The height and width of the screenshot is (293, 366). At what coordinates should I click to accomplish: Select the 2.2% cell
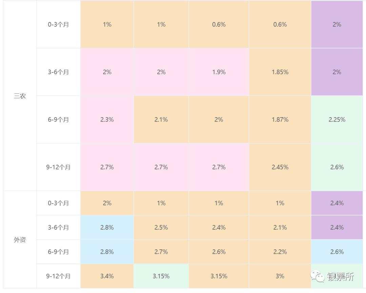coord(280,252)
